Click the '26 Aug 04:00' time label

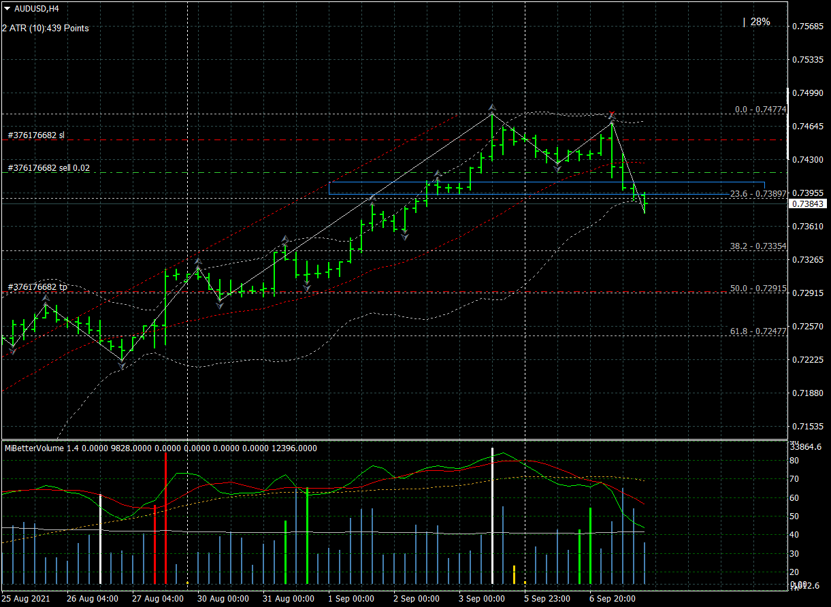click(92, 599)
